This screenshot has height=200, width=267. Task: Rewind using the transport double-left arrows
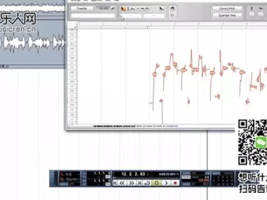click(x=122, y=183)
